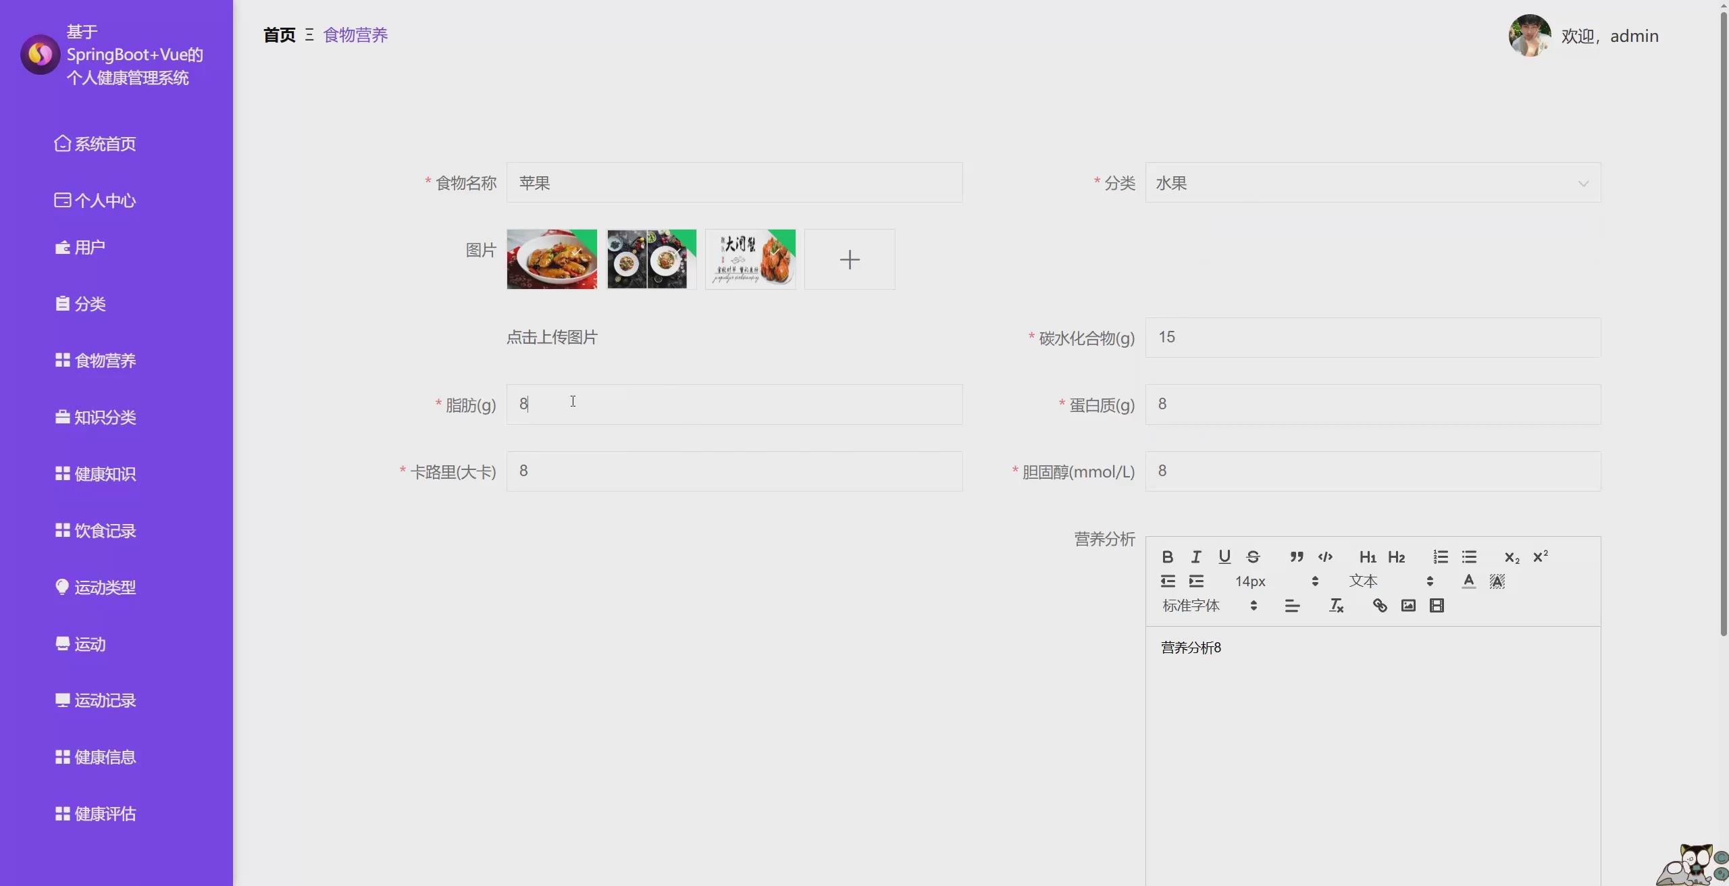Apply superscript formatting in the editor
This screenshot has height=886, width=1729.
pyautogui.click(x=1541, y=556)
